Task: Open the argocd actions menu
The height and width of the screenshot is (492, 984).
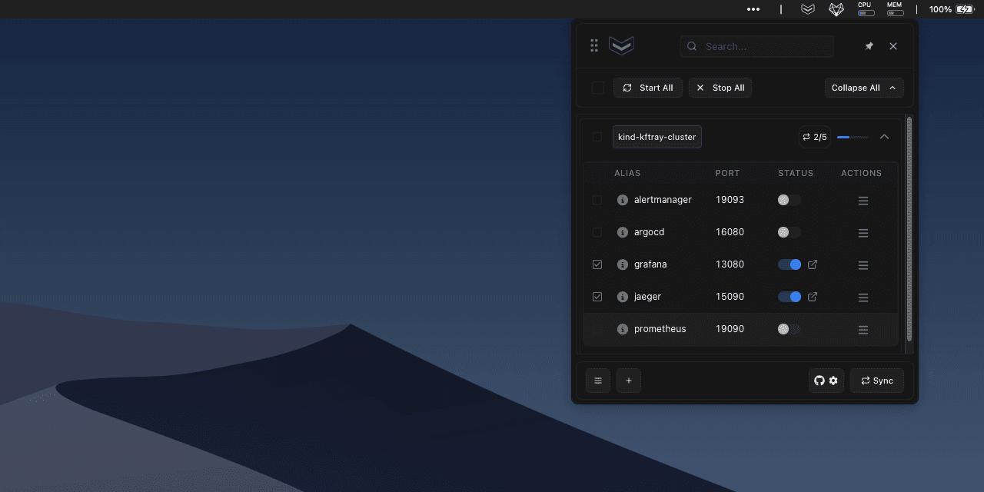Action: 863,233
